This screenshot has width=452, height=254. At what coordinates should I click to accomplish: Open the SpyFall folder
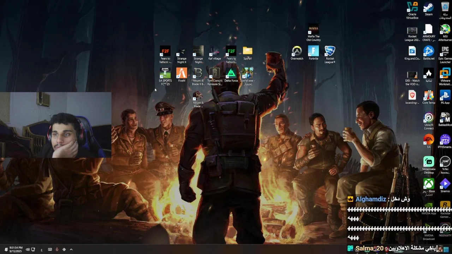(x=248, y=53)
